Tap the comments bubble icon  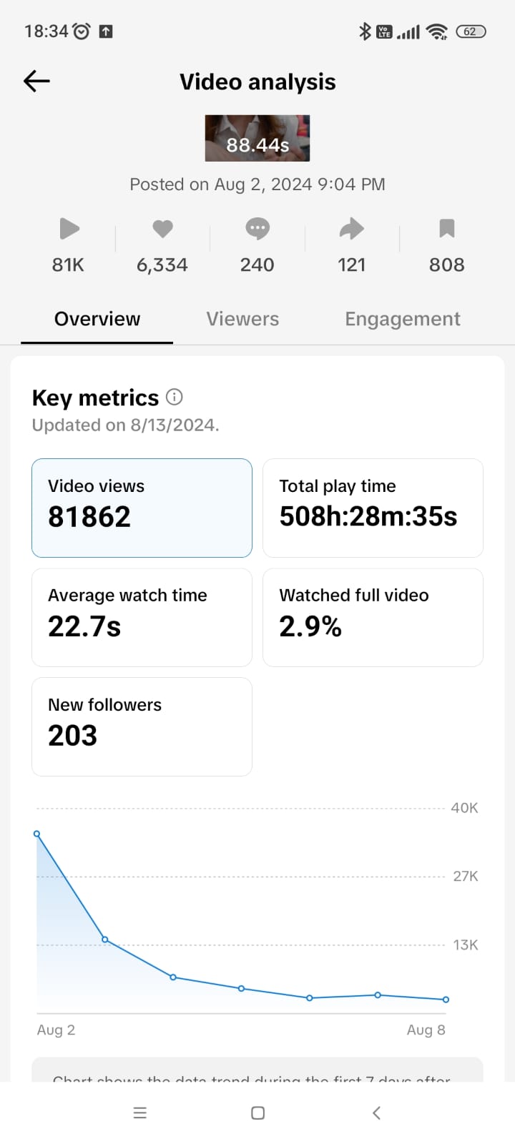257,229
